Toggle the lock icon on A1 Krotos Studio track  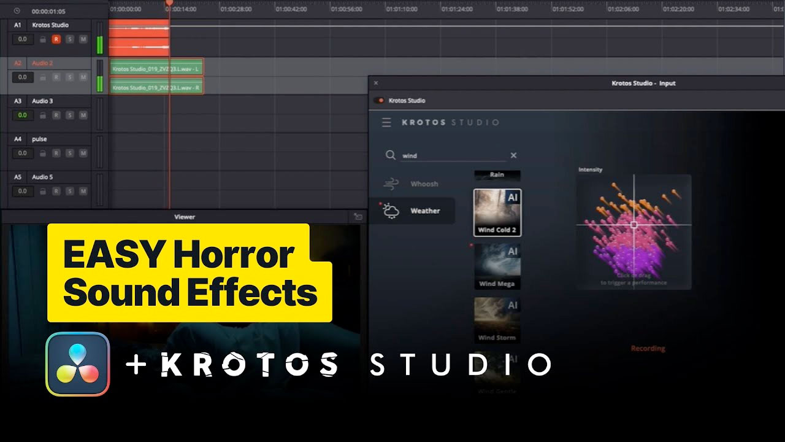[42, 39]
